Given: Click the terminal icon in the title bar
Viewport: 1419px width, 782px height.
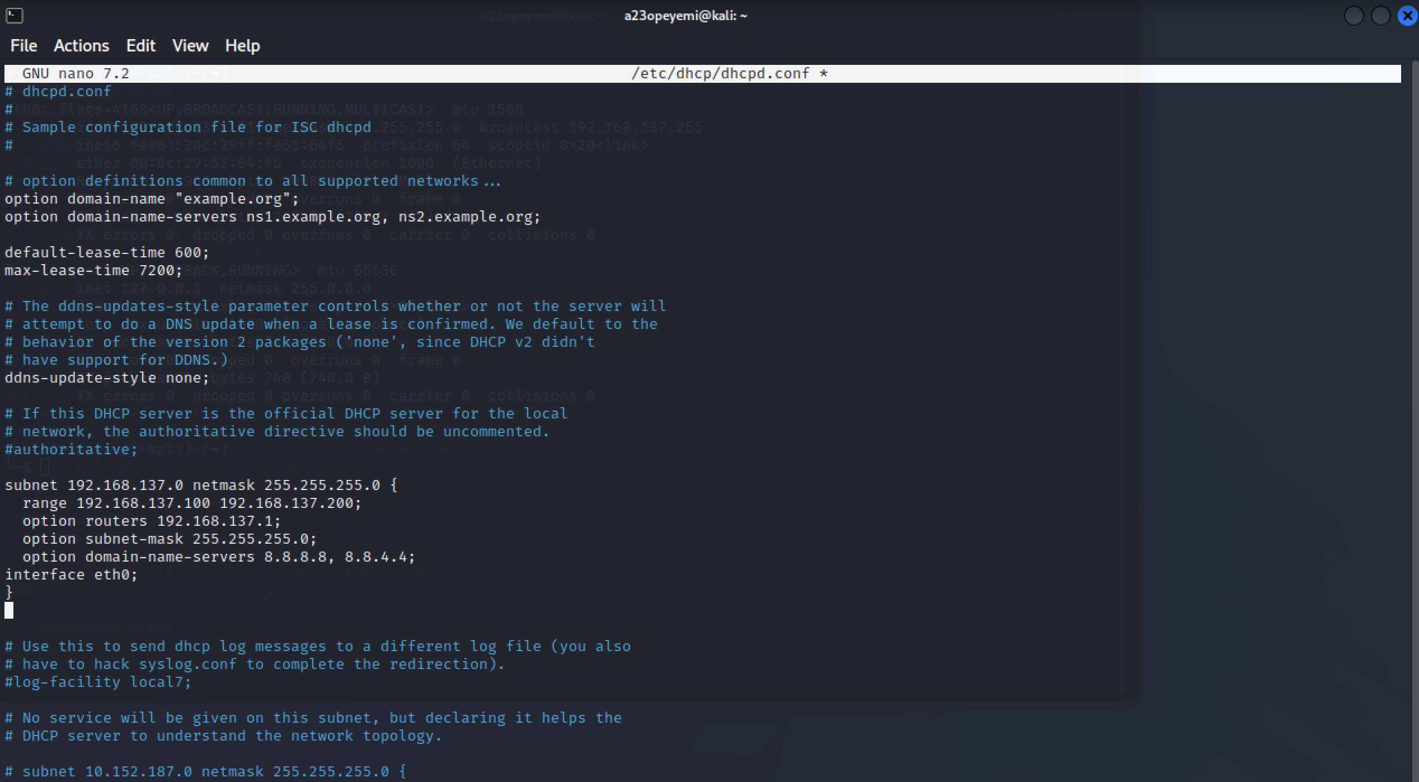Looking at the screenshot, I should [x=15, y=16].
